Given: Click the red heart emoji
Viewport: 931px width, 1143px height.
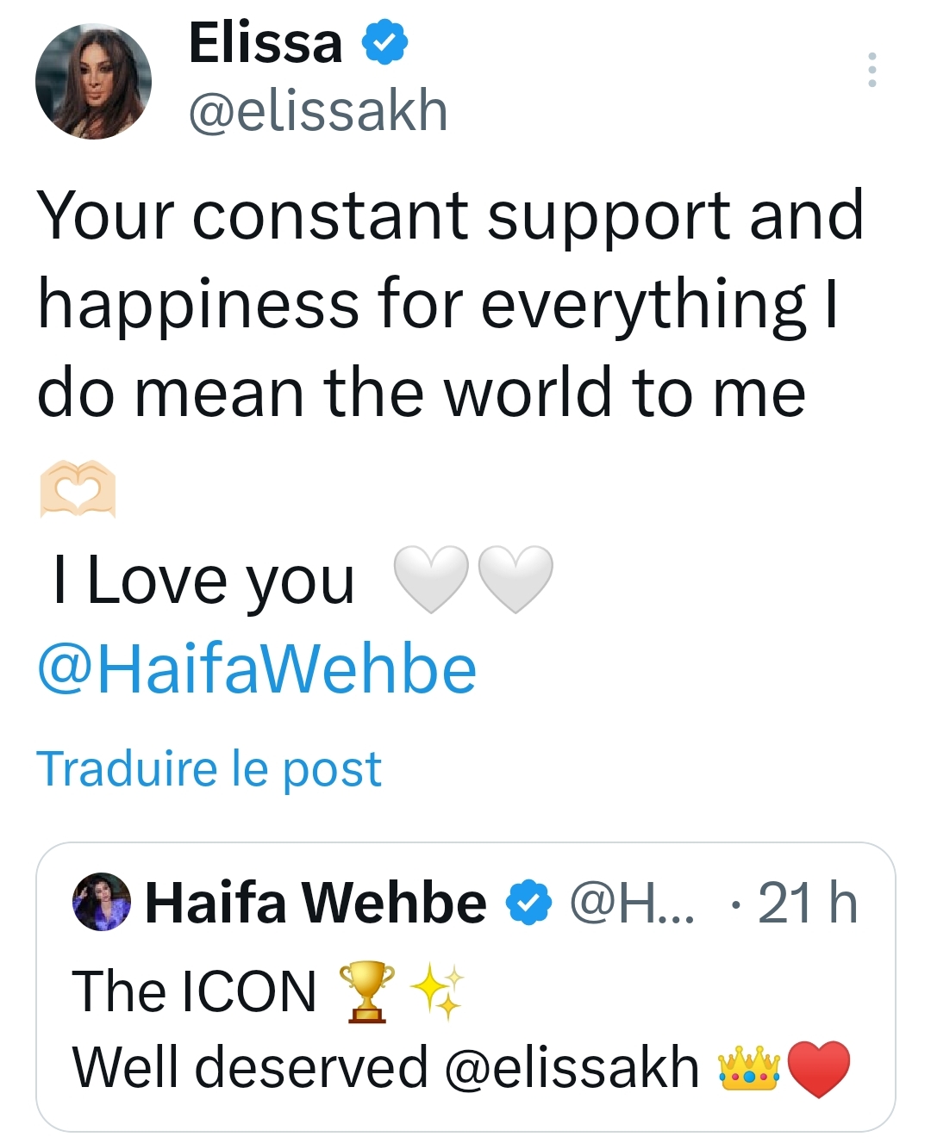Looking at the screenshot, I should 819,1069.
